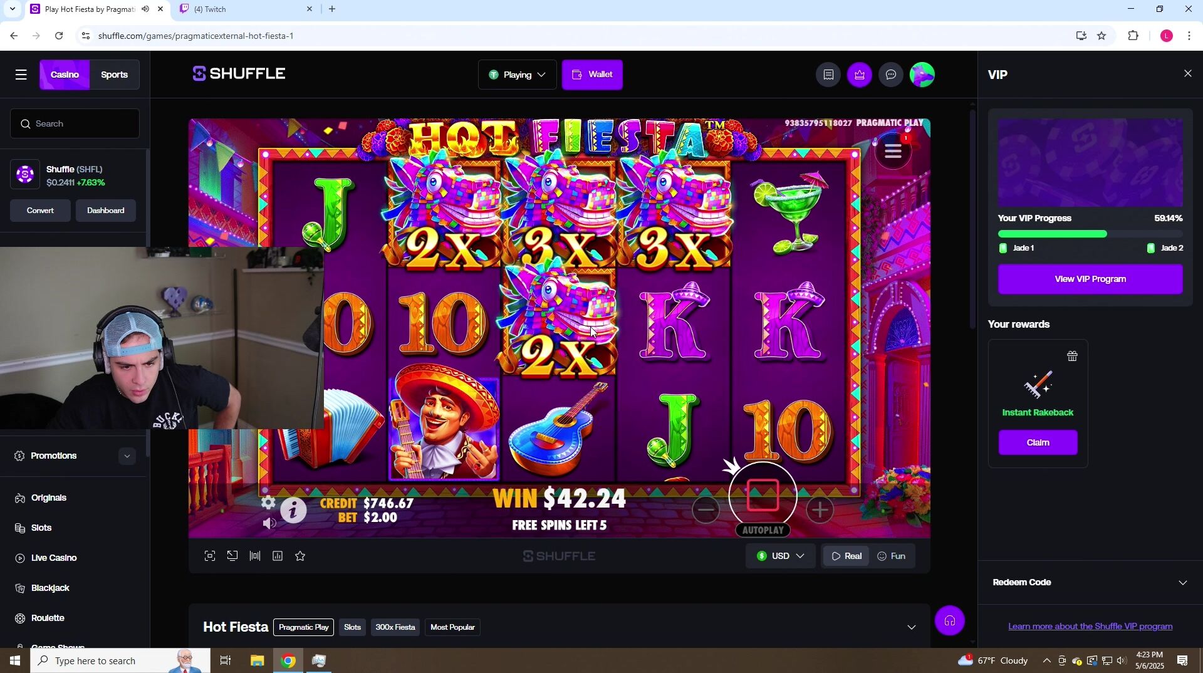1203x673 pixels.
Task: Open Slots in sidebar
Action: [41, 528]
